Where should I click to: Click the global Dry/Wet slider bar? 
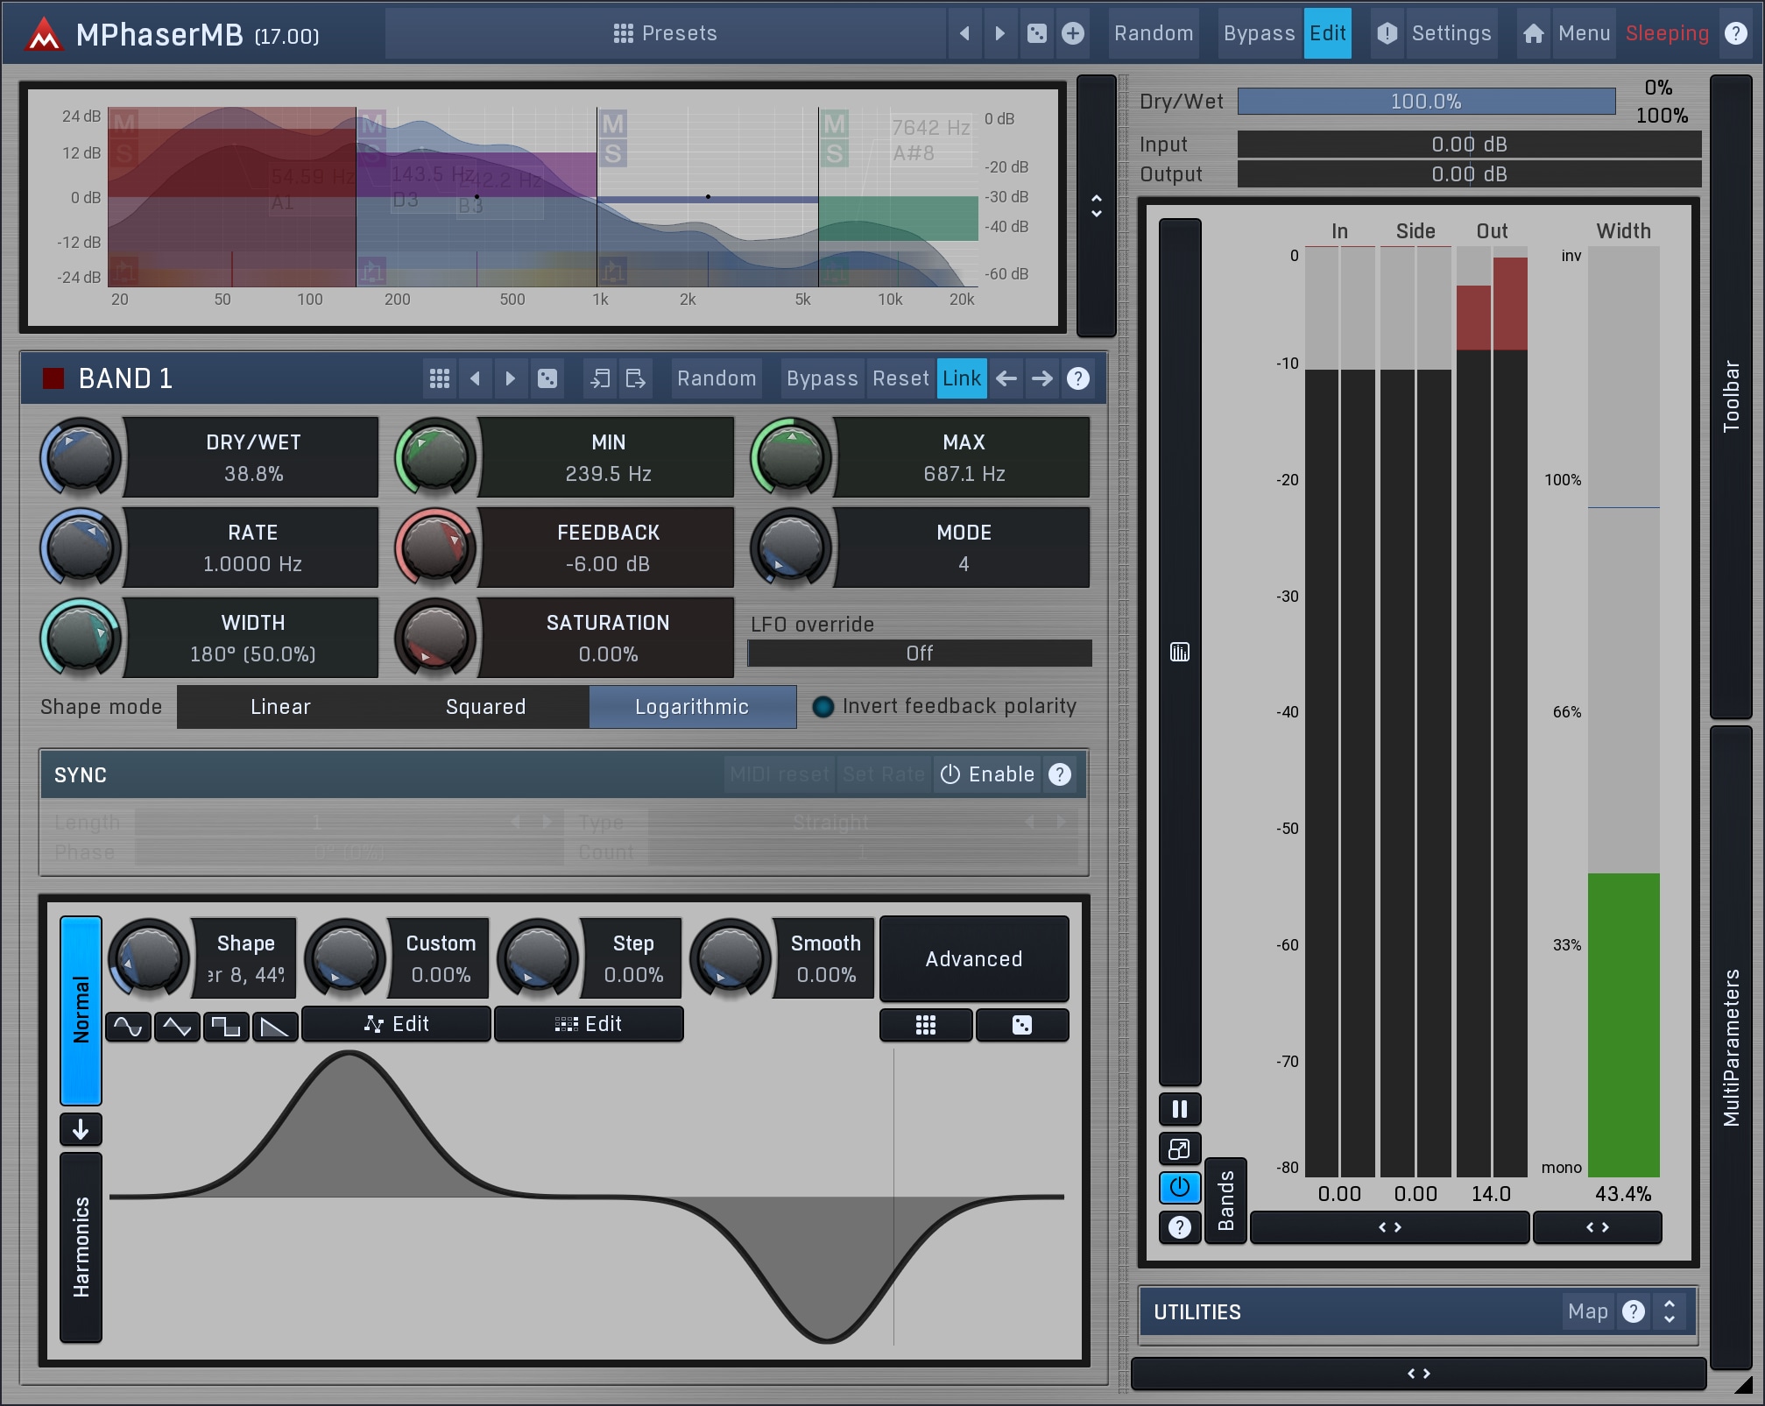[x=1425, y=102]
